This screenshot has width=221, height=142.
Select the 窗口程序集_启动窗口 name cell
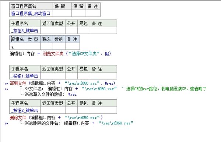click(31, 13)
